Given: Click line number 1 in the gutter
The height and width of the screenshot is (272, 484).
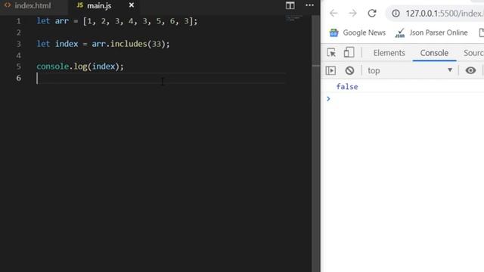Looking at the screenshot, I should click(18, 21).
